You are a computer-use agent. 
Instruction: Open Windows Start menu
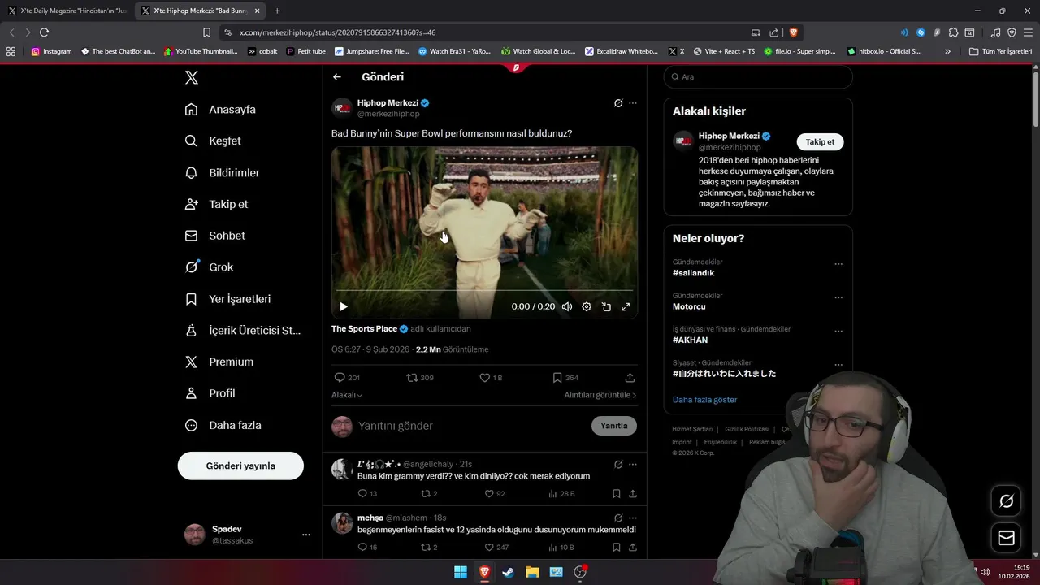click(461, 572)
